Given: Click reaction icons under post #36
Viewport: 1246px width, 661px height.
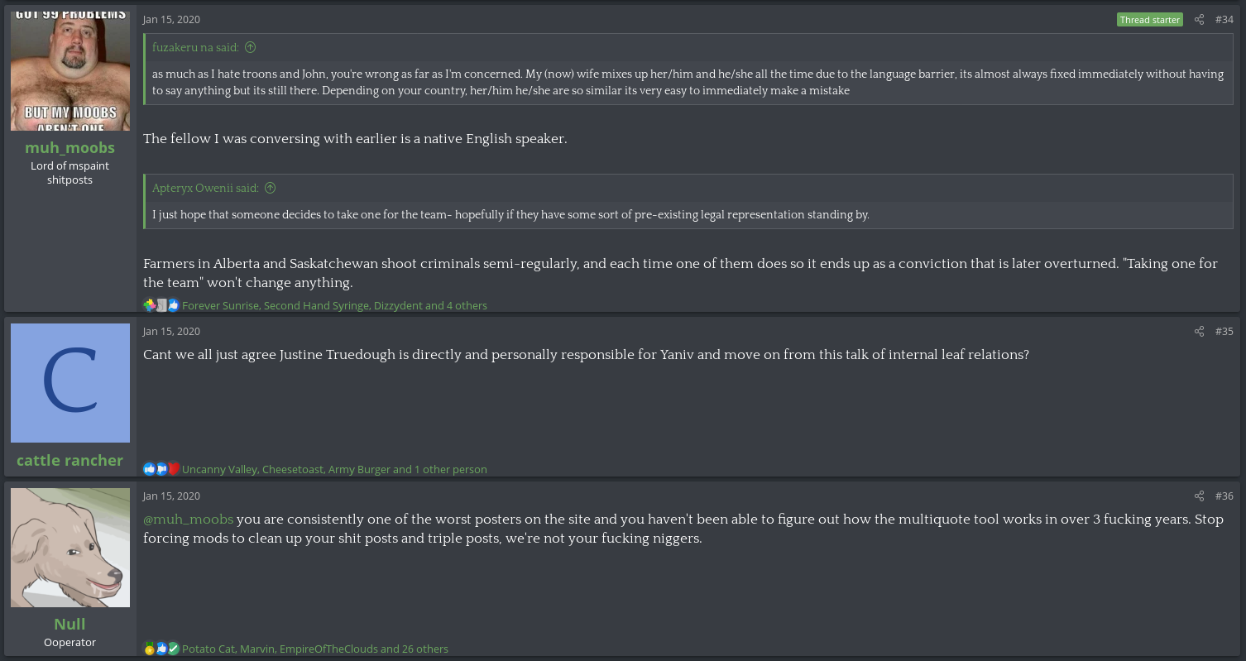Looking at the screenshot, I should pyautogui.click(x=161, y=649).
